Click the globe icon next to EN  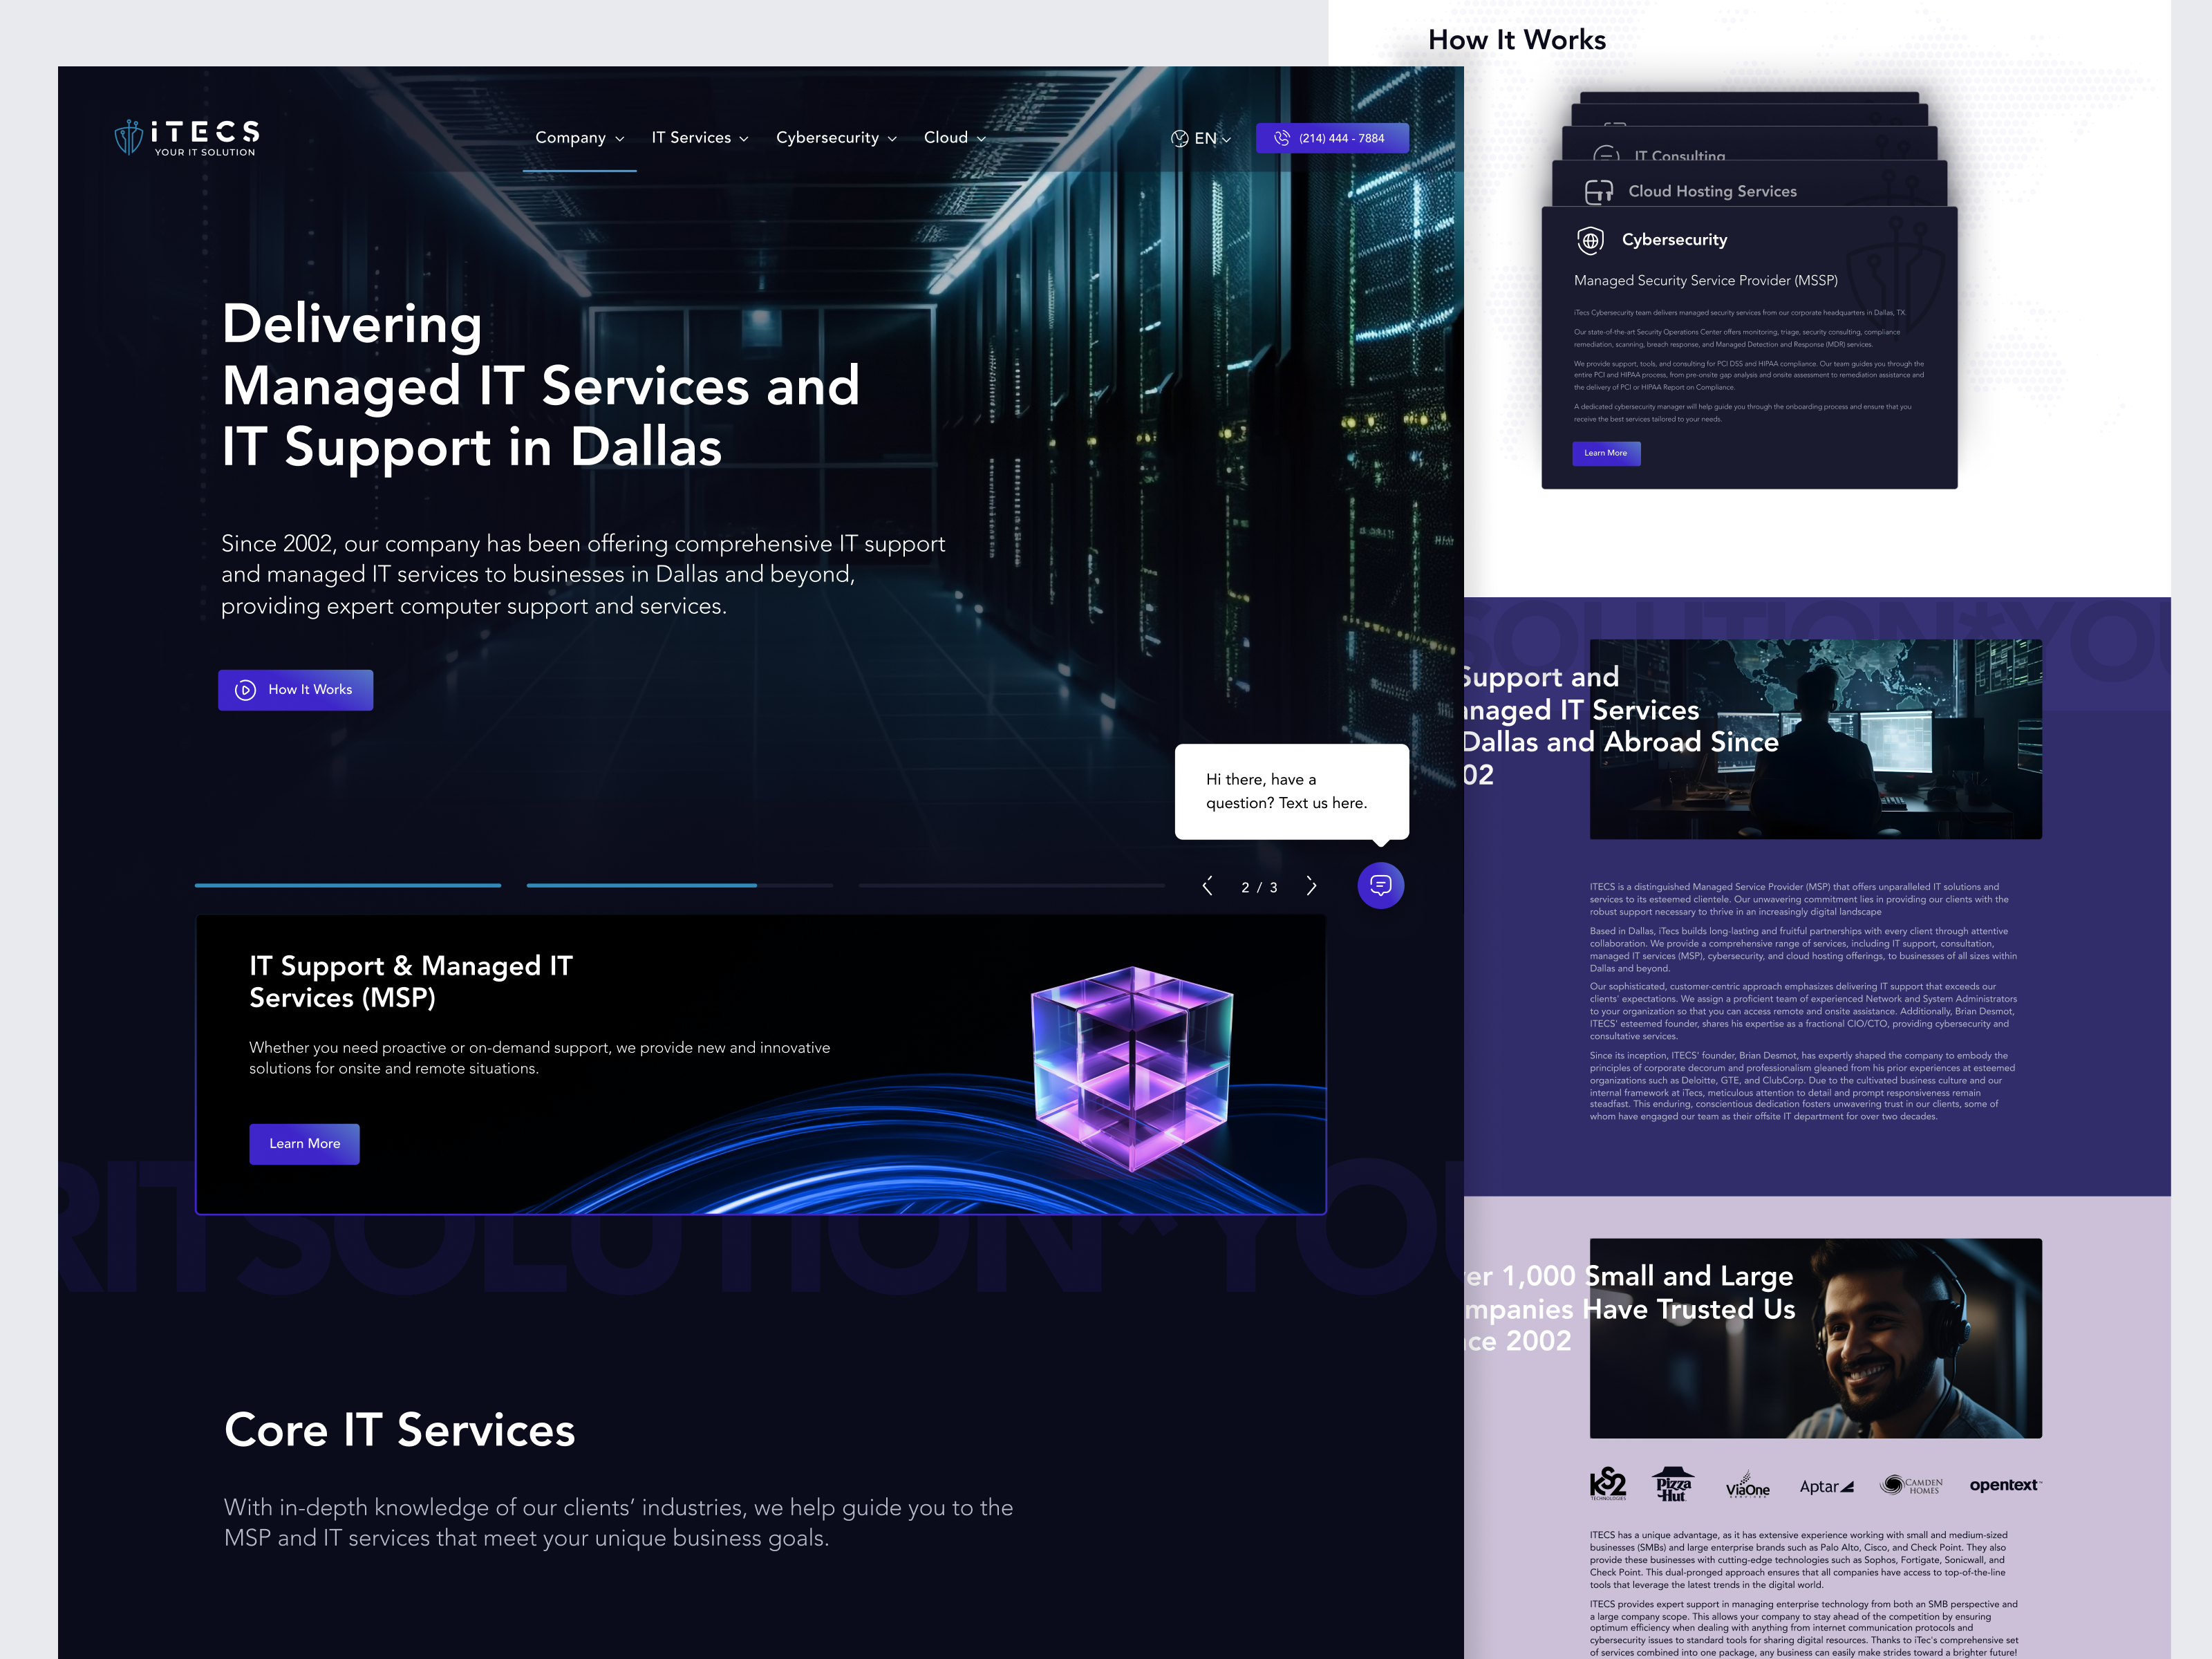tap(1180, 139)
